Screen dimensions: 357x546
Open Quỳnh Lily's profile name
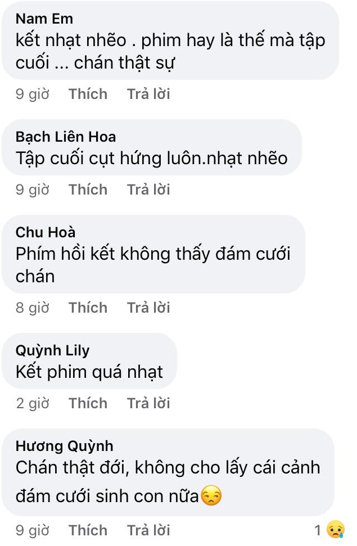53,351
